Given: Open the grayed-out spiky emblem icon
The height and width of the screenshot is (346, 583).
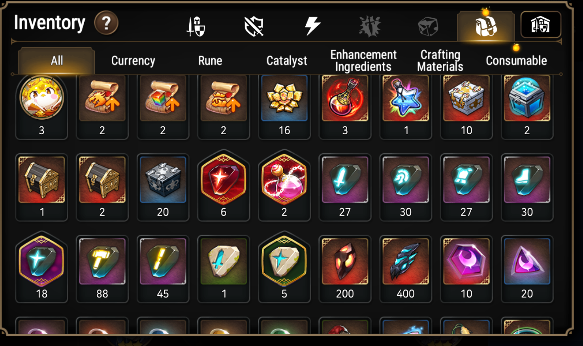Looking at the screenshot, I should 370,26.
